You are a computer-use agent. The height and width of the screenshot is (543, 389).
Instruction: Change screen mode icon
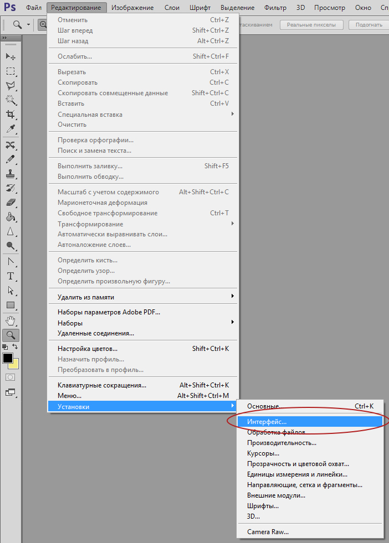[x=11, y=392]
